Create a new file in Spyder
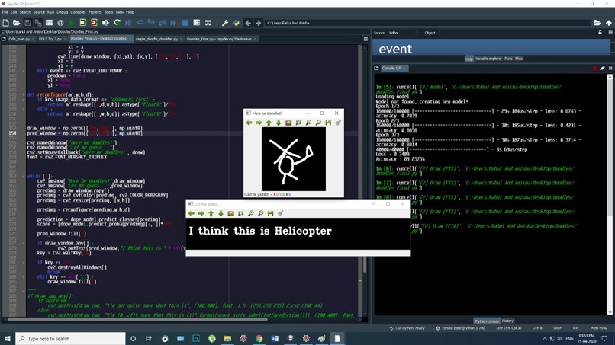Screen dimensions: 615x345 6,23
